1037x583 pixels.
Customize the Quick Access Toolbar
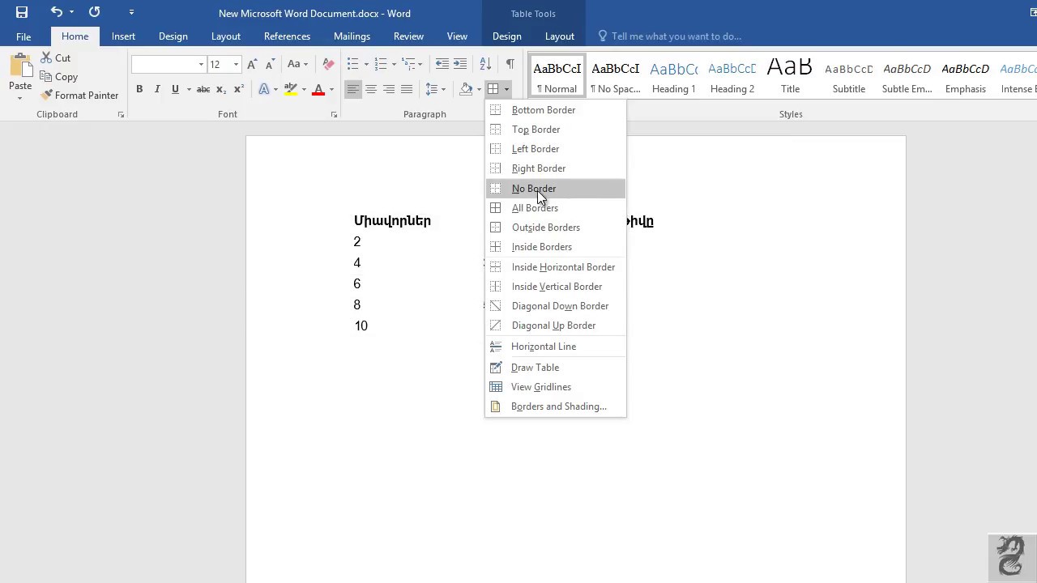click(131, 12)
